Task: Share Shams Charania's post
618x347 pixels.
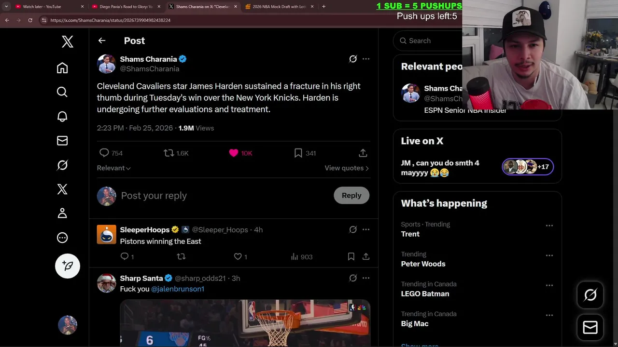Action: point(363,153)
